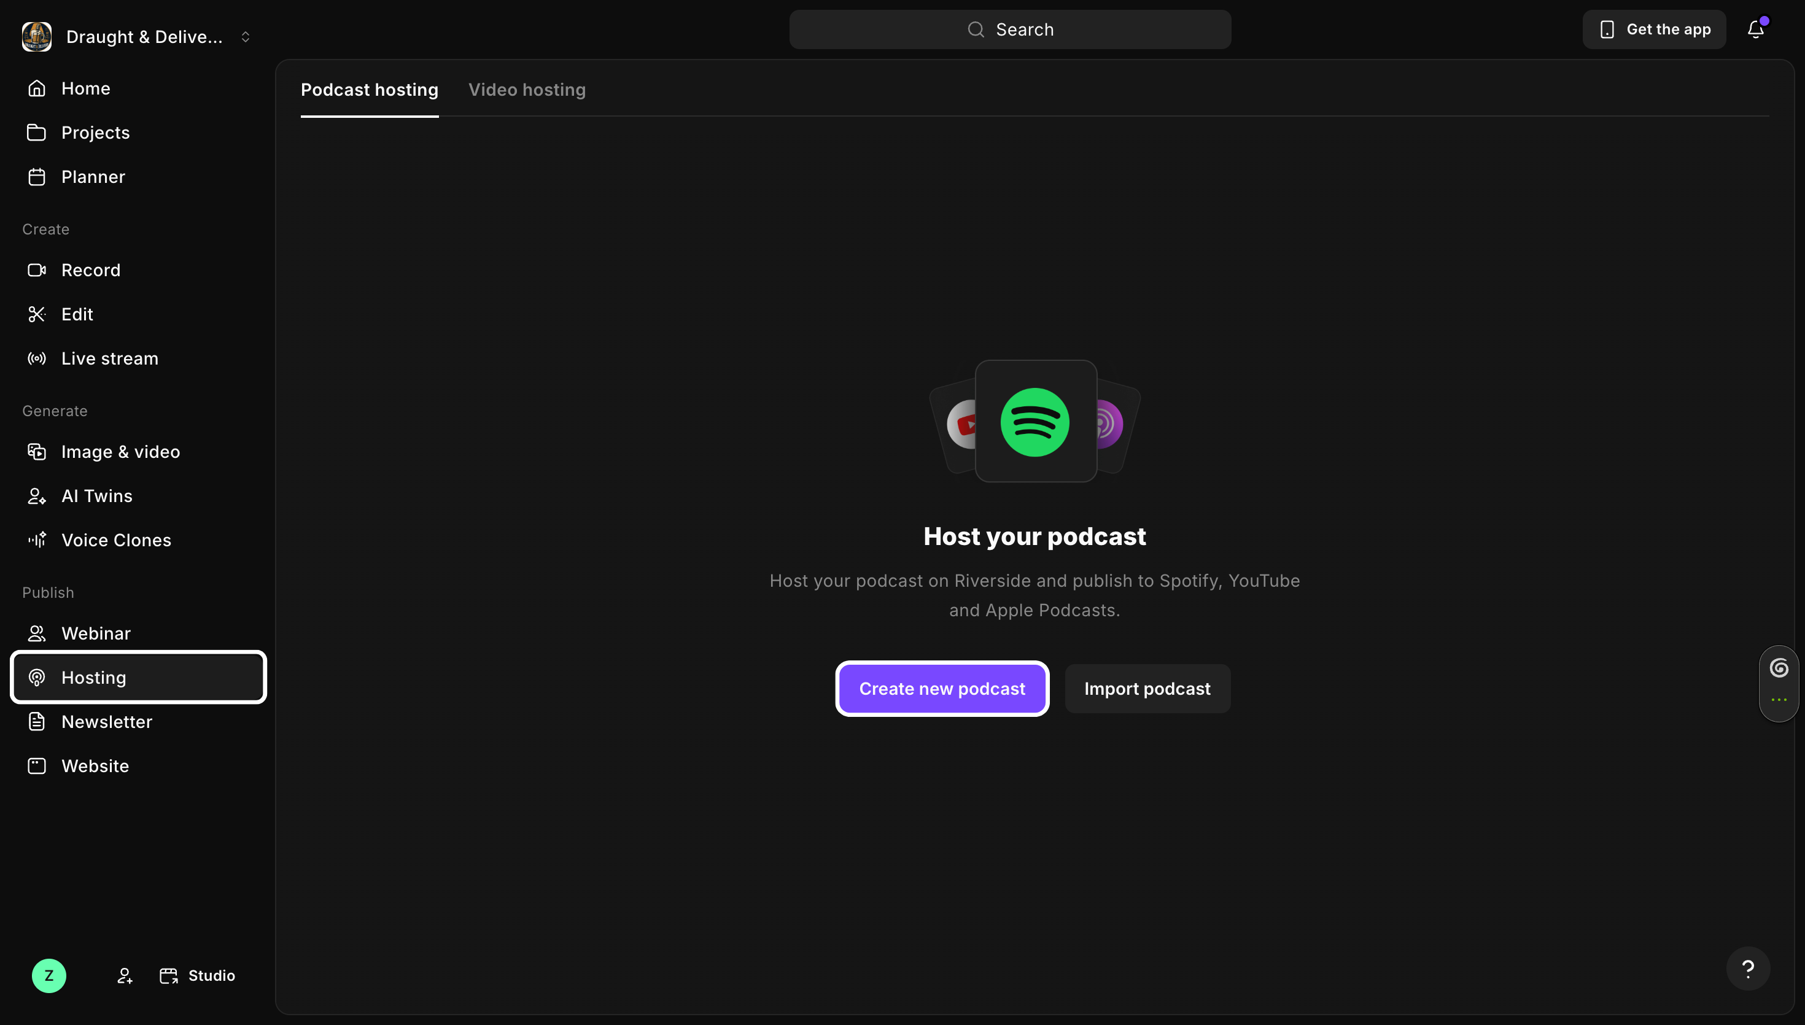
Task: Click the Record camera icon
Action: click(x=37, y=270)
